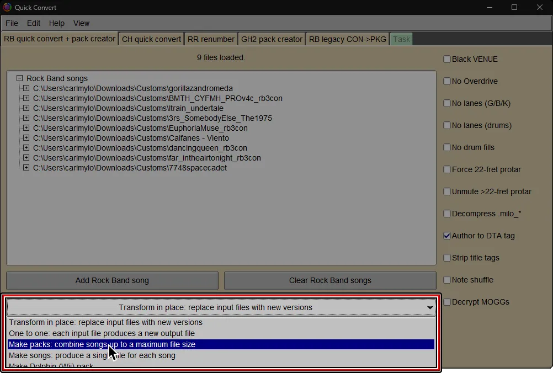Open the View menu

pyautogui.click(x=81, y=23)
